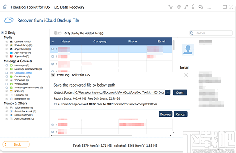Close the FoneDog save path dialog

[x=186, y=75]
